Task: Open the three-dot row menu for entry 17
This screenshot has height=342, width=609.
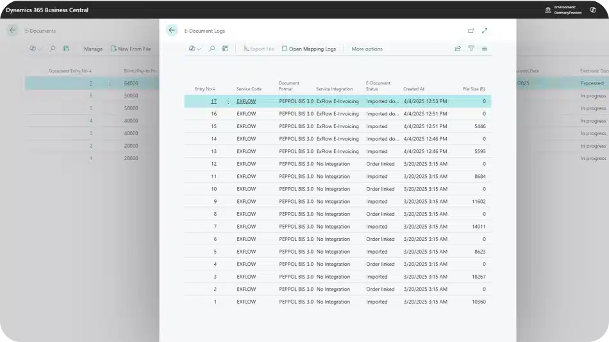Action: tap(228, 101)
